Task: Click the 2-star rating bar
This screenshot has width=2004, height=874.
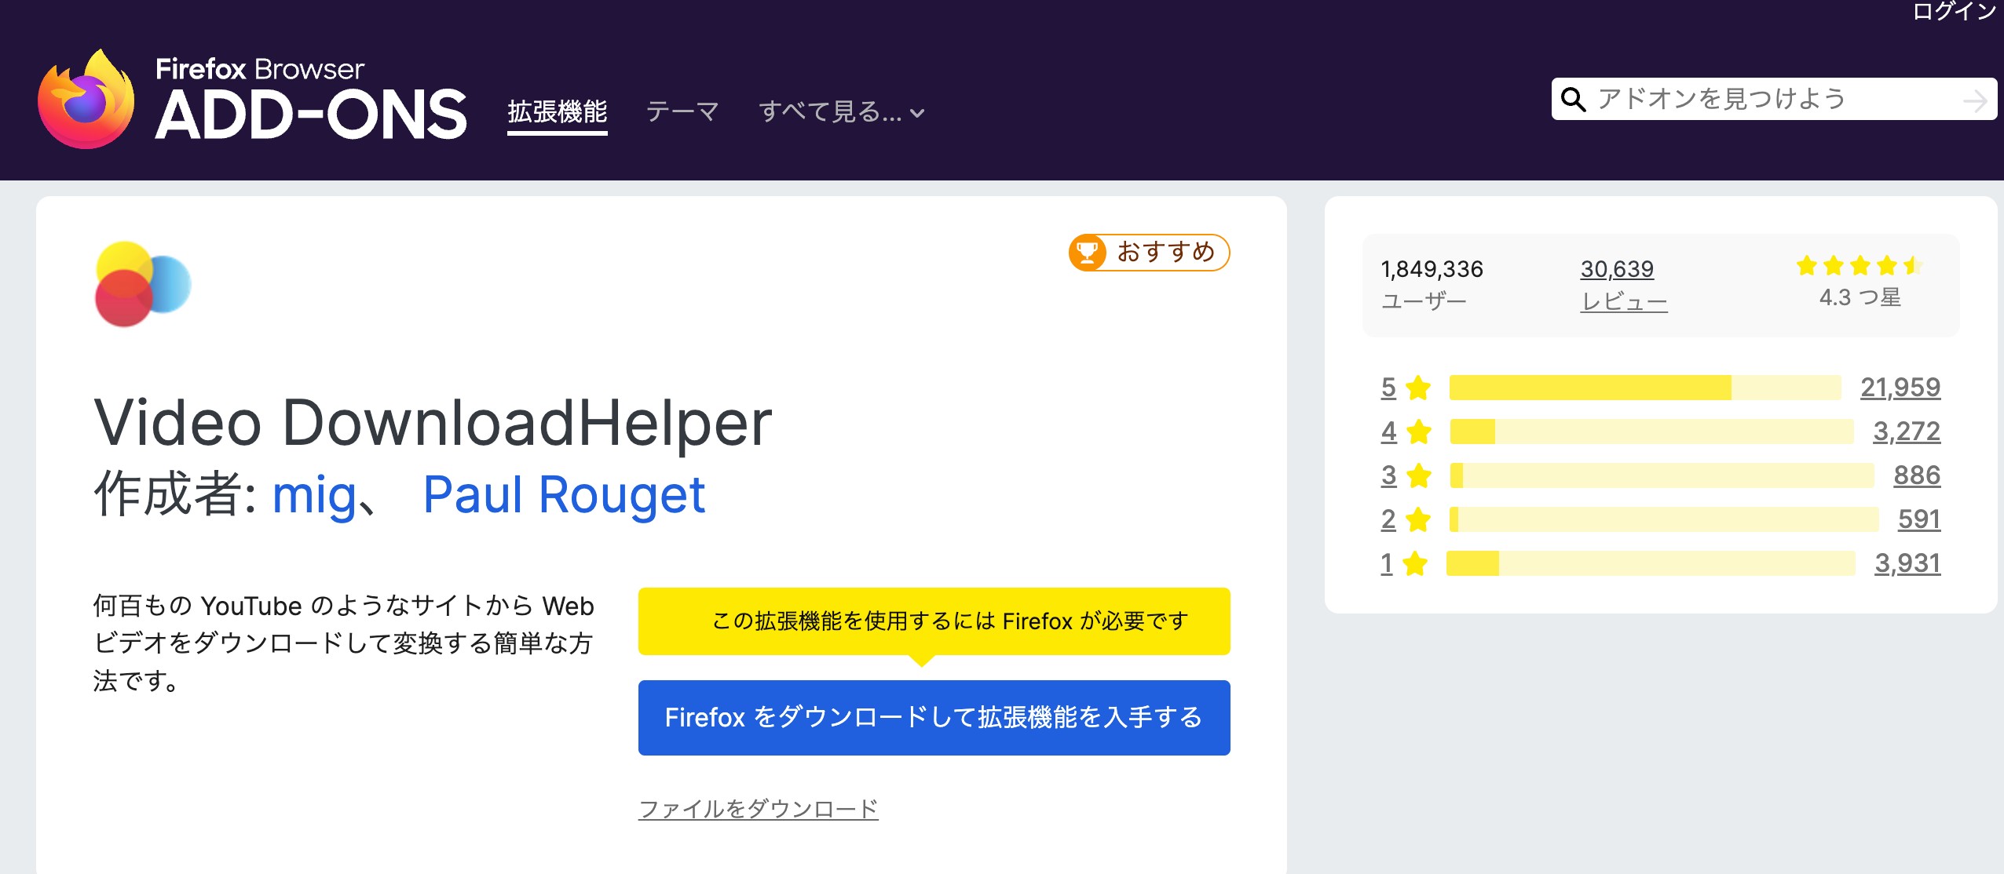Action: point(1664,519)
